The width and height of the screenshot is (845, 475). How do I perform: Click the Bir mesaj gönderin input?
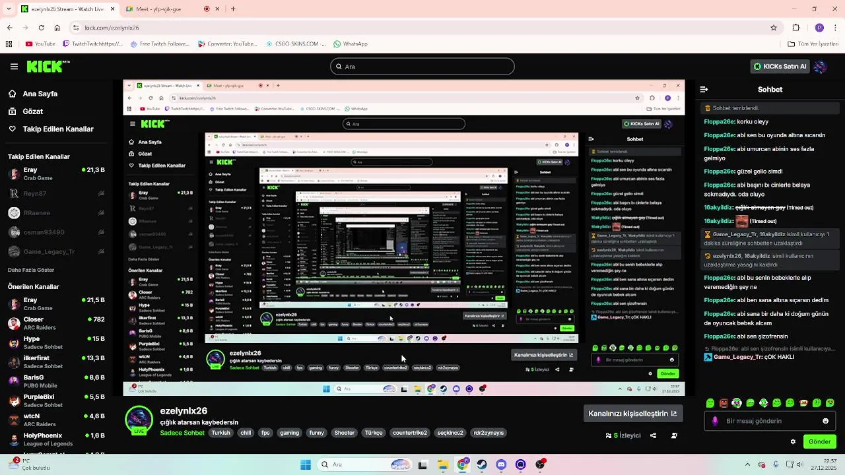[769, 421]
